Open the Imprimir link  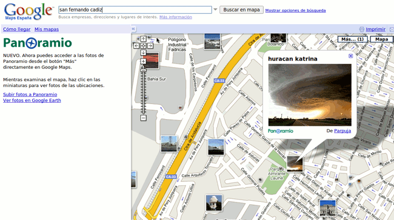[x=375, y=30]
